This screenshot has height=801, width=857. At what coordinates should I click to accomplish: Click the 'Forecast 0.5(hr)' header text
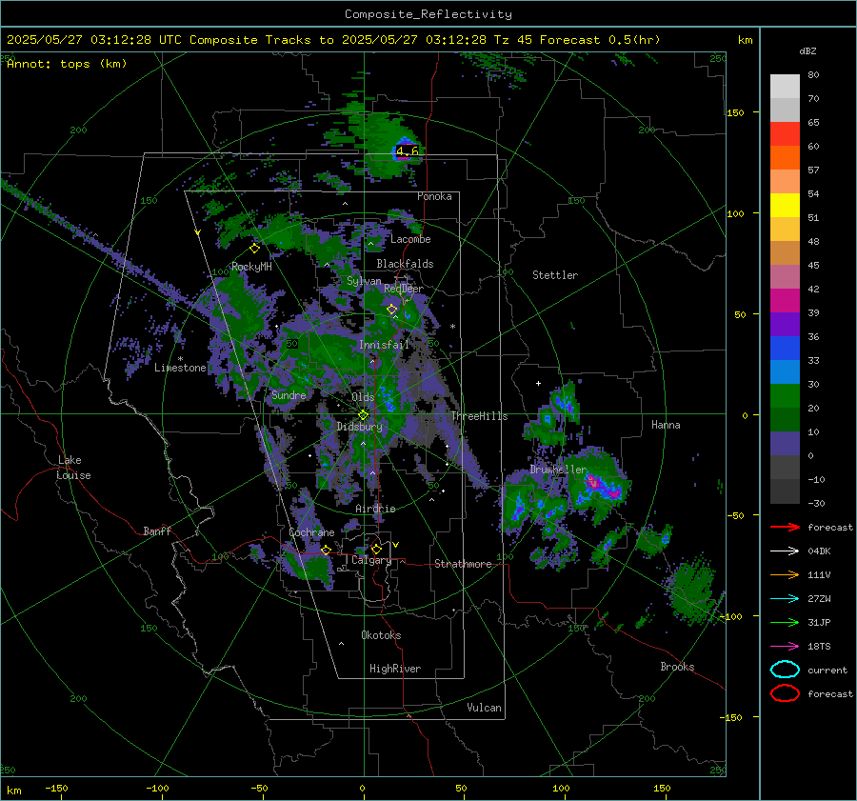(x=600, y=40)
